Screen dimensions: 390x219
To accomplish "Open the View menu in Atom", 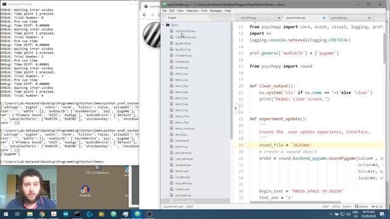I will pyautogui.click(x=180, y=11).
